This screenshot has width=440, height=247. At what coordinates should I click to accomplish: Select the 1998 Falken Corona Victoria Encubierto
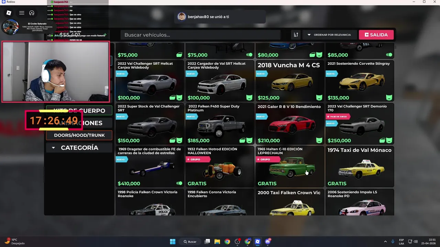[220, 202]
